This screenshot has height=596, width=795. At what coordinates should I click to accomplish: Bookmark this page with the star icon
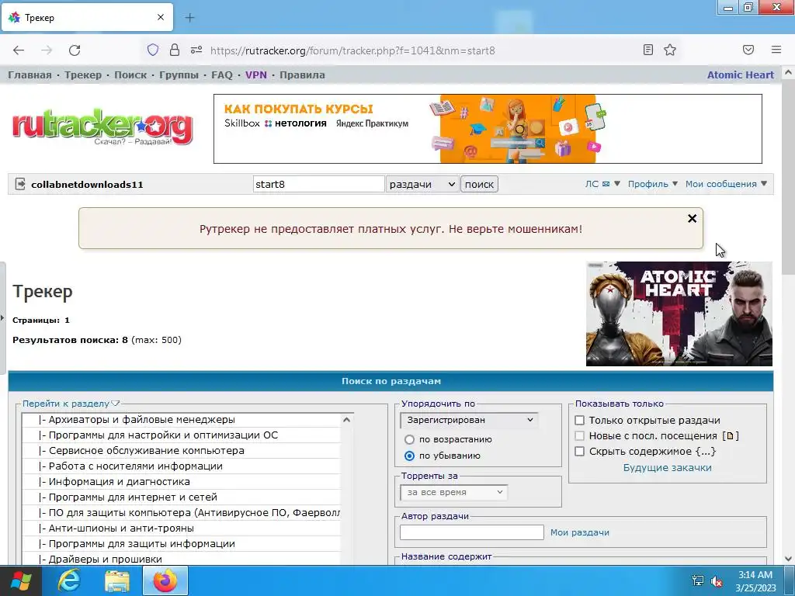coord(670,50)
